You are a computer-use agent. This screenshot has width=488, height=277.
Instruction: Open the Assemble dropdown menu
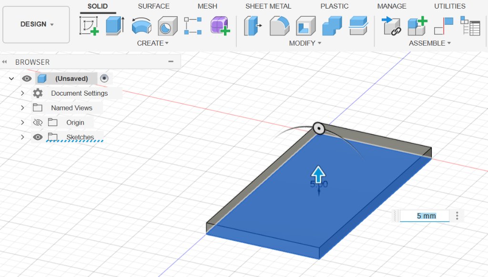(430, 43)
